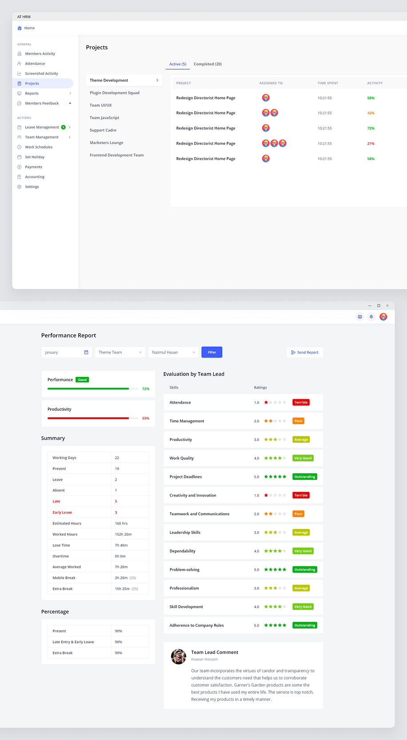Select Support Cadre team
The image size is (407, 740).
pyautogui.click(x=103, y=130)
